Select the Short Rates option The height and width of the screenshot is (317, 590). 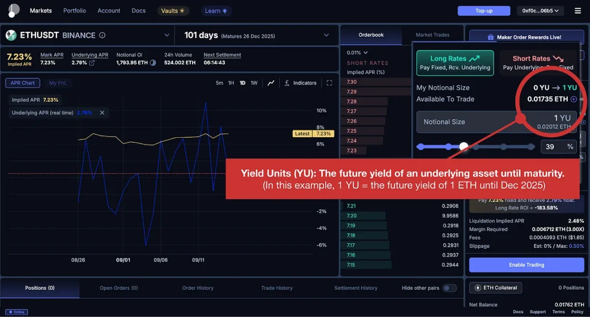538,63
